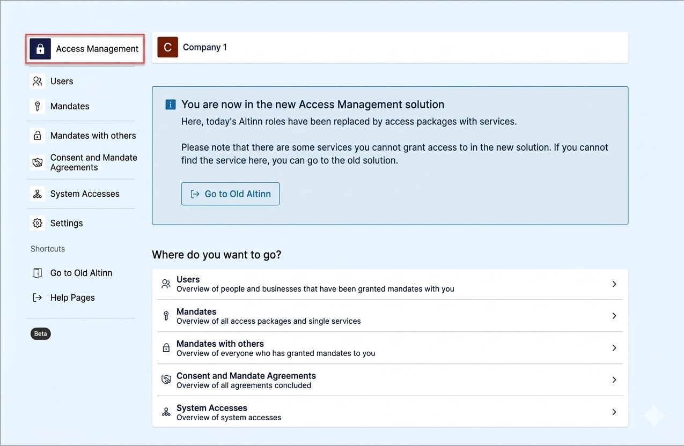Click chevron on System Accesses list row
The image size is (684, 446).
click(614, 412)
